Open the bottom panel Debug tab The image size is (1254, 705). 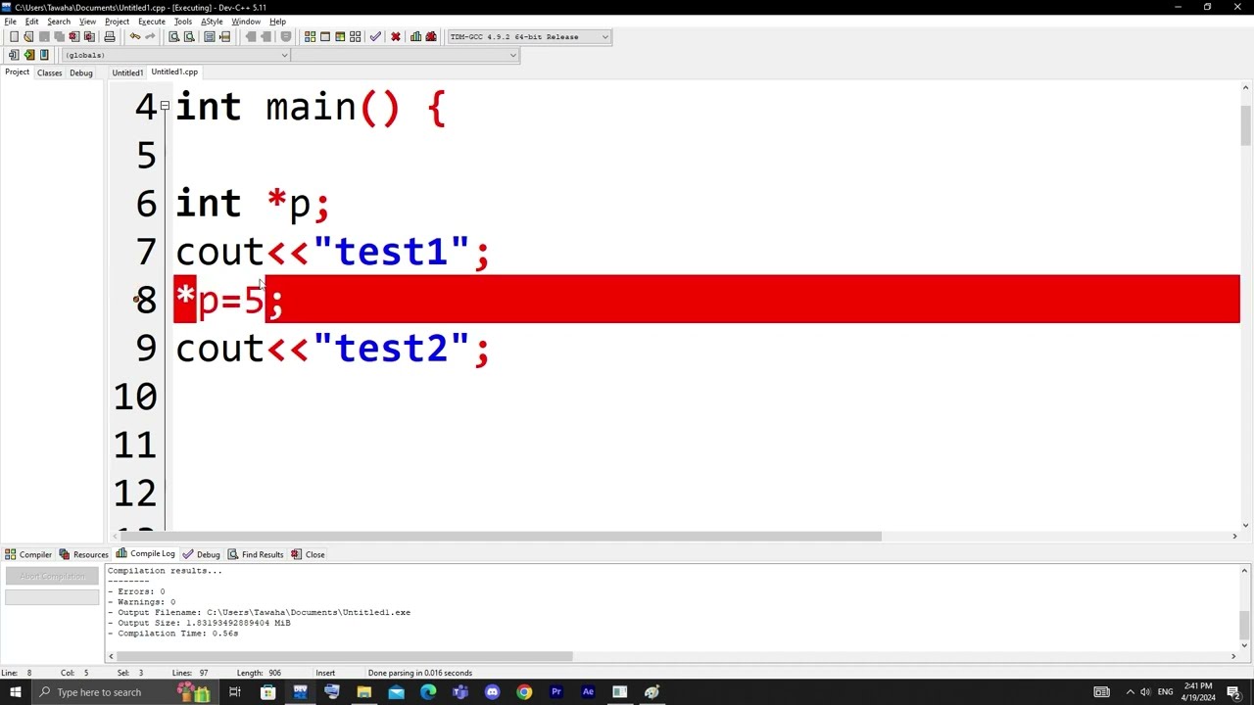[x=202, y=554]
